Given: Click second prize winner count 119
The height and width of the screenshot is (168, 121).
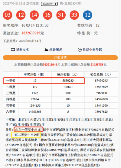Looking at the screenshot, I should pyautogui.click(x=35, y=87).
